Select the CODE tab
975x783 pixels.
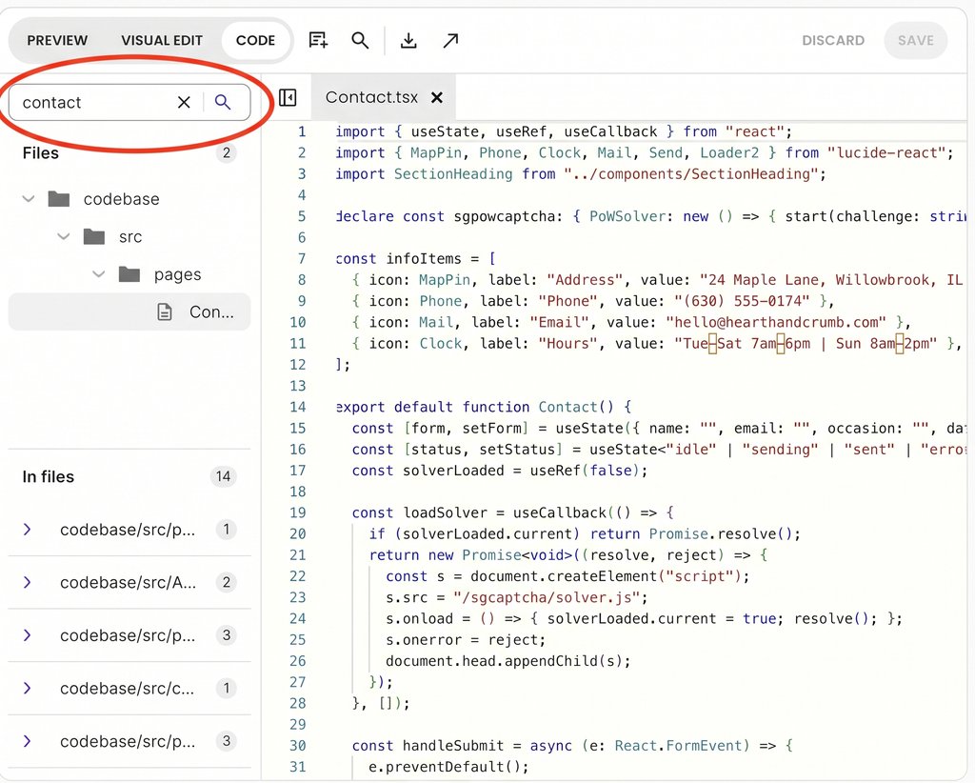tap(255, 40)
